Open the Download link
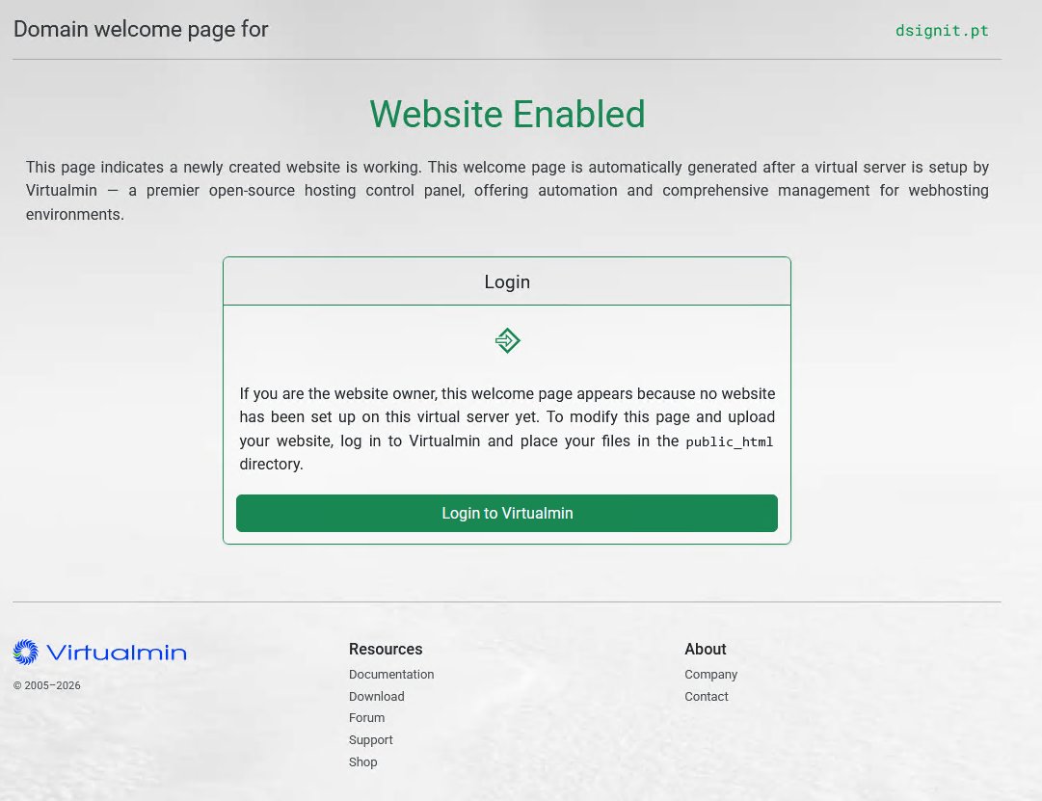 click(376, 696)
